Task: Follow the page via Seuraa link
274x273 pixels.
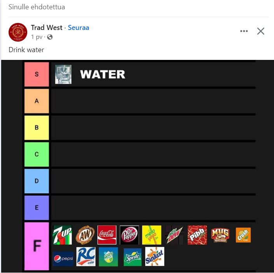Action: (x=78, y=28)
